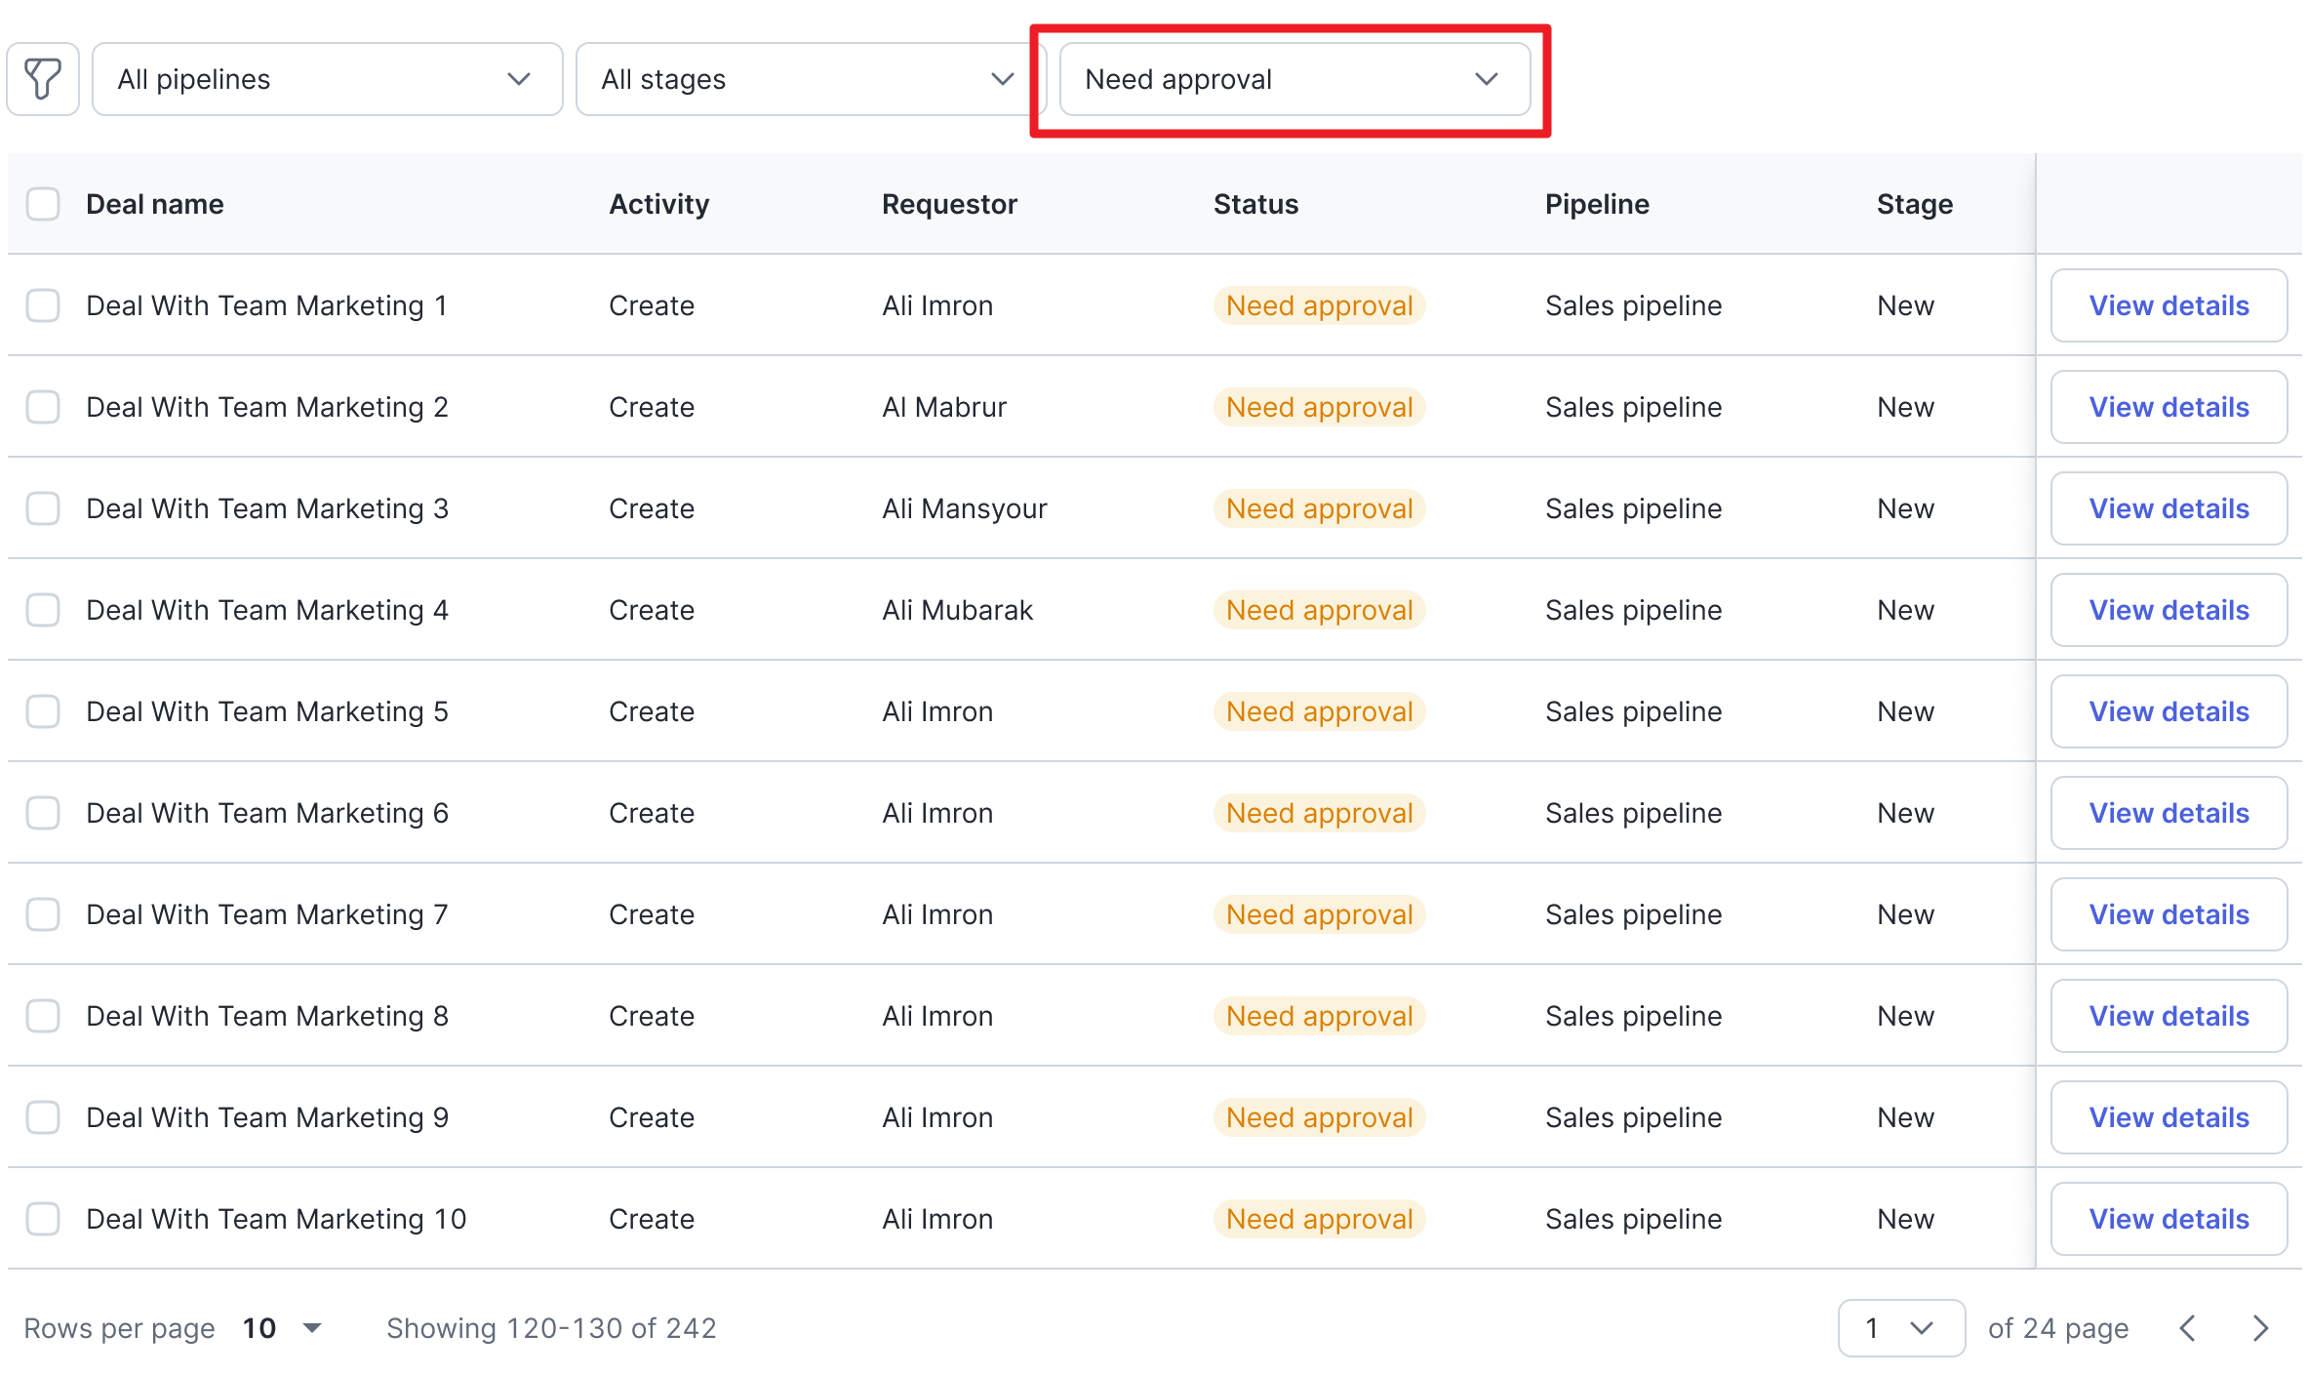Go to previous page arrow
The width and height of the screenshot is (2308, 1375).
pos(2187,1328)
